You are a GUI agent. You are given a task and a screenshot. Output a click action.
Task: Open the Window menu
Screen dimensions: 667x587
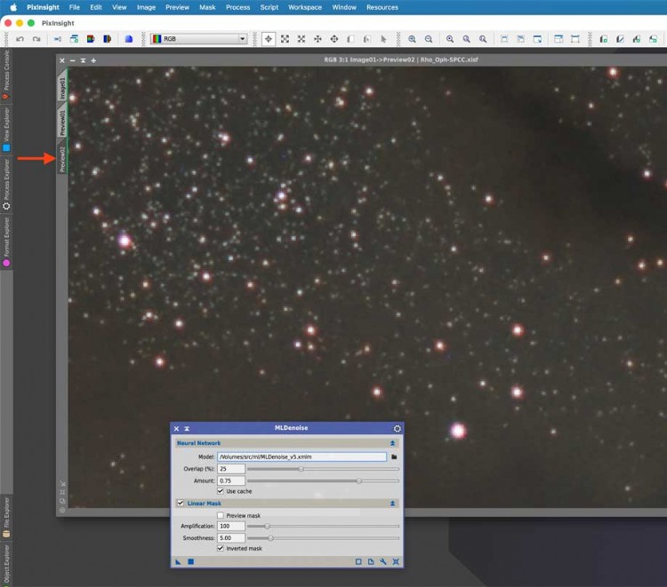(x=344, y=7)
